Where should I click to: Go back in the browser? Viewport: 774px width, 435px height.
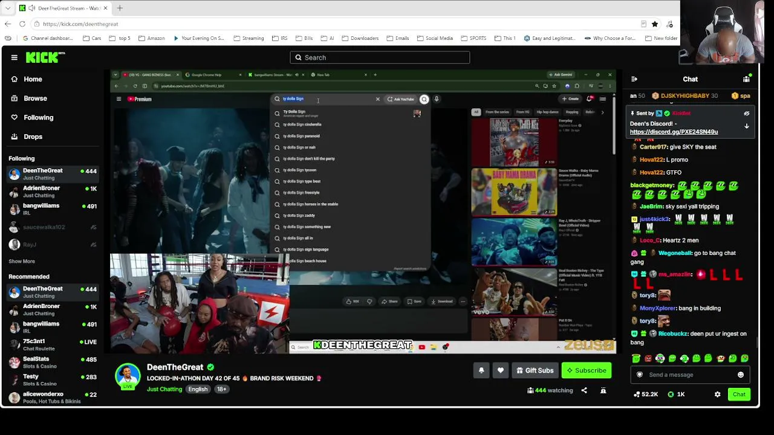(x=8, y=24)
